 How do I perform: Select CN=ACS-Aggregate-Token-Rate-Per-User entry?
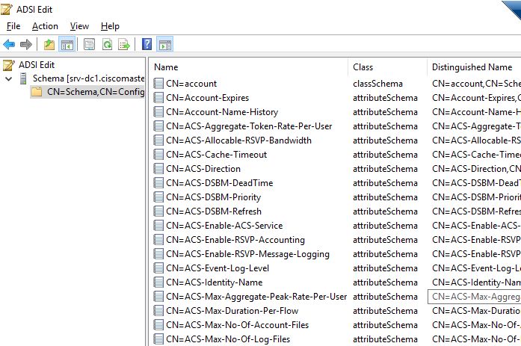pyautogui.click(x=249, y=126)
